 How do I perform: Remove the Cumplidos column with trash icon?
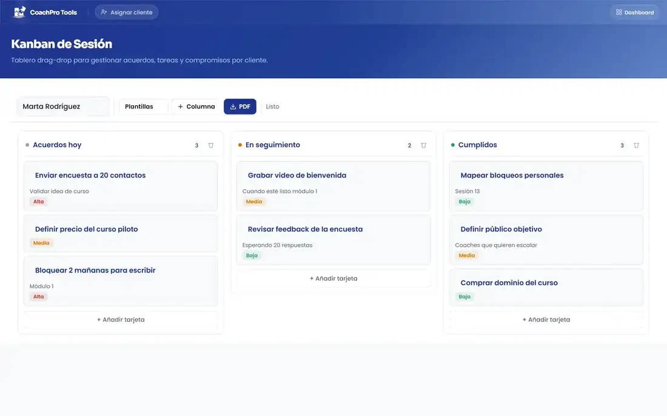(x=636, y=145)
